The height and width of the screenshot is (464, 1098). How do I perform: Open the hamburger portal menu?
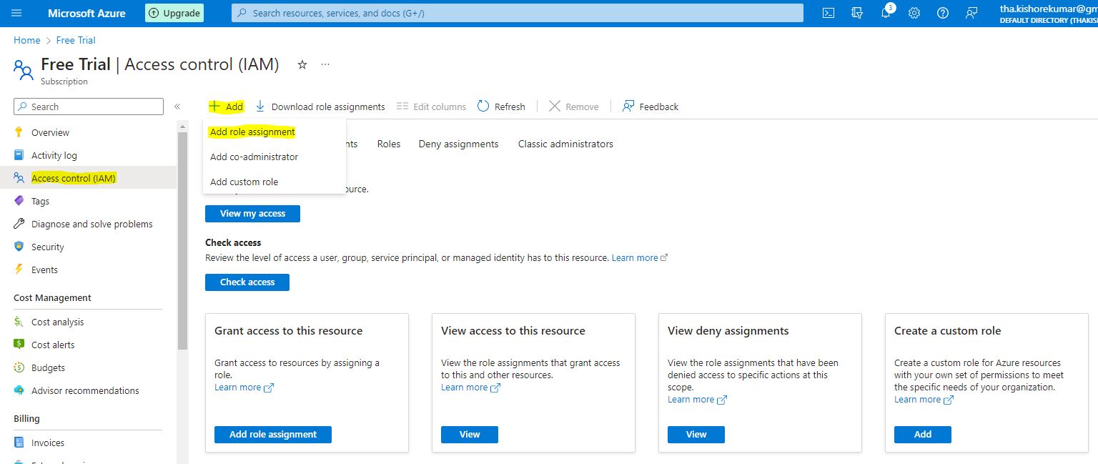(x=17, y=13)
